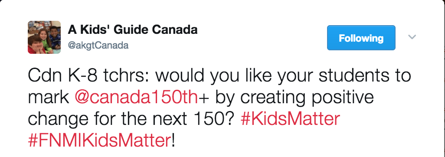The image size is (445, 157).
Task: Click the tweet text starting 'Cdn K-8 tchrs'
Action: [x=219, y=108]
